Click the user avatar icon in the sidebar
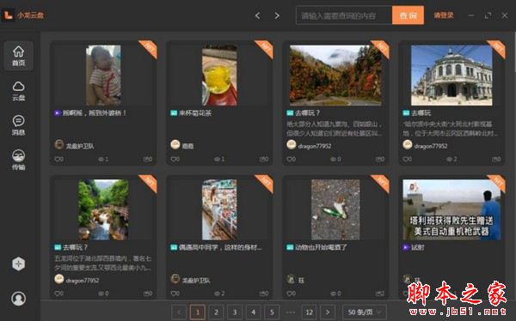This screenshot has height=321, width=516. (18, 299)
